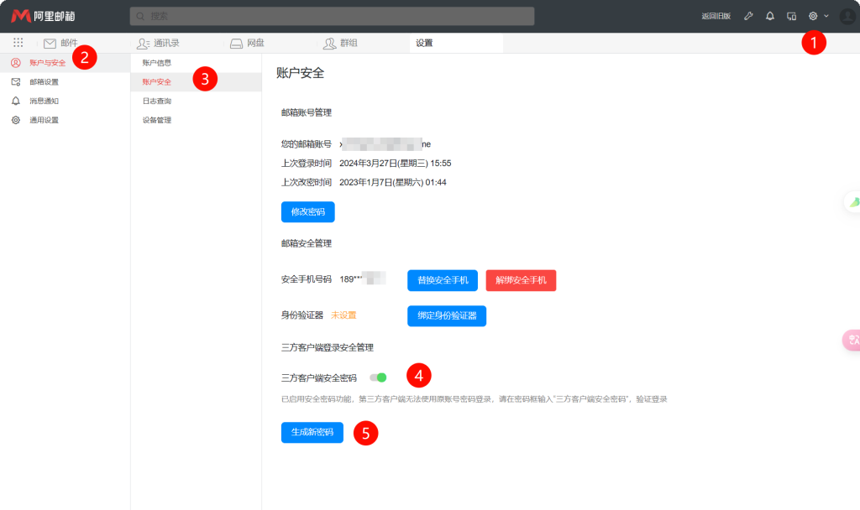Screen dimensions: 860x510
Task: Click the Alimail logo
Action: tap(43, 16)
